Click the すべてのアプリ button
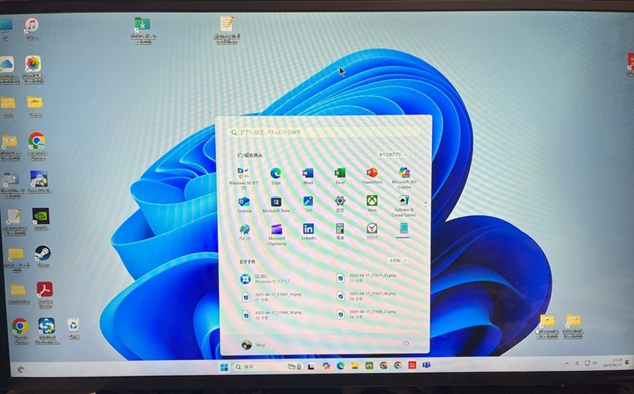This screenshot has width=634, height=394. coord(391,153)
